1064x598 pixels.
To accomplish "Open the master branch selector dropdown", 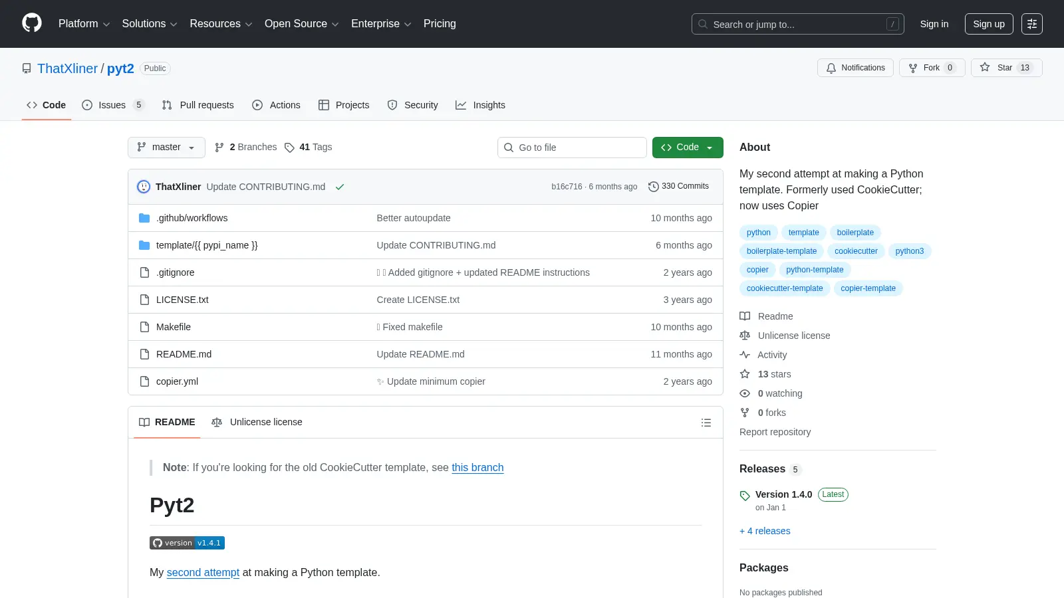I will pos(166,148).
